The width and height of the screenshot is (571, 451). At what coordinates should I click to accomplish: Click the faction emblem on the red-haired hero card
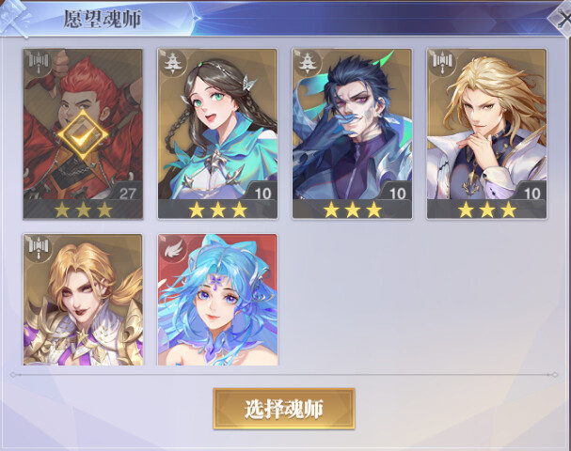point(39,63)
